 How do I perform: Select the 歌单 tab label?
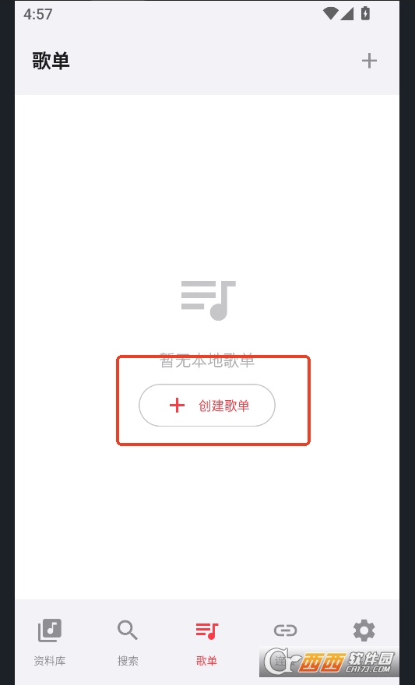tap(206, 661)
